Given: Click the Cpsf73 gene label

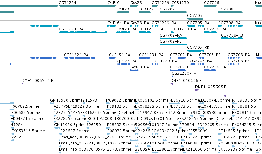Looking at the screenshot, I should point(123,9).
